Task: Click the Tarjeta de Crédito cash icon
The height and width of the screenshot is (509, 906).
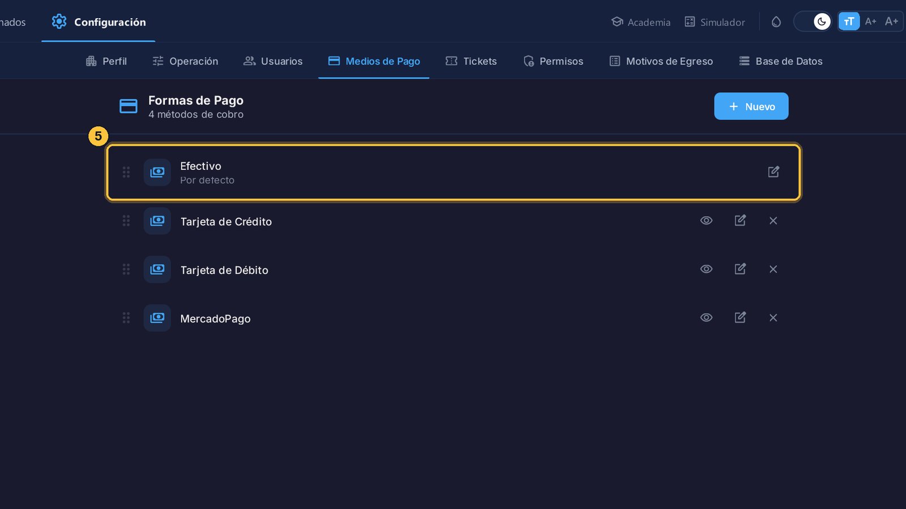Action: pos(157,221)
